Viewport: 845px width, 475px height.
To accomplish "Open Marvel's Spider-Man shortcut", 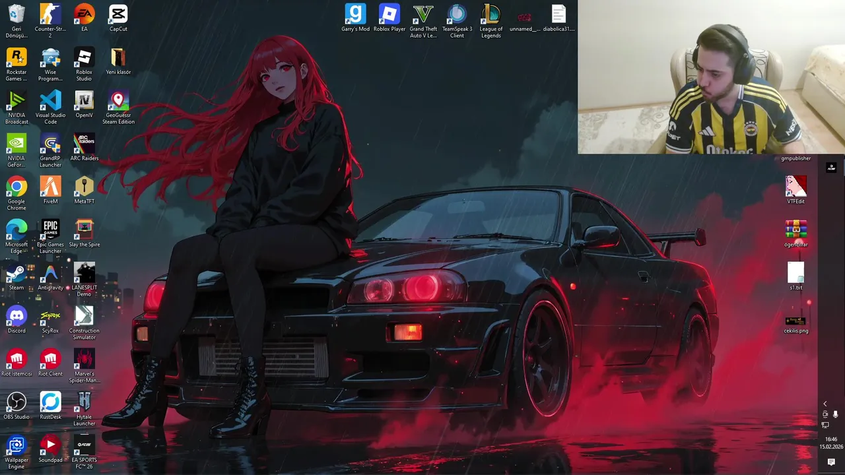I will click(84, 366).
